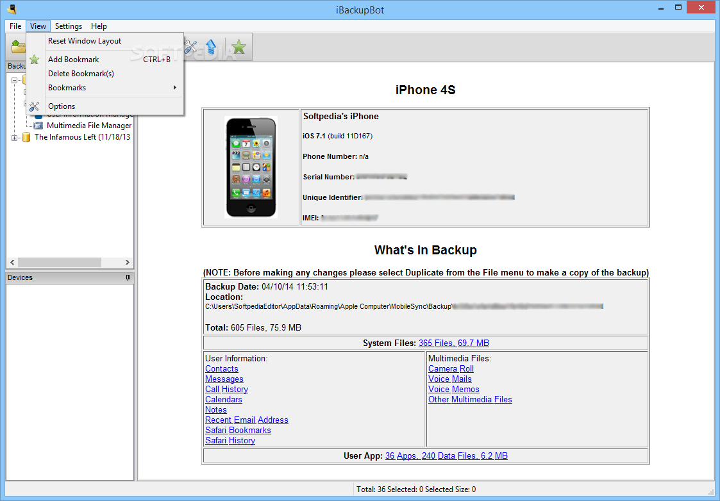Open the File menu
720x501 pixels.
click(15, 26)
